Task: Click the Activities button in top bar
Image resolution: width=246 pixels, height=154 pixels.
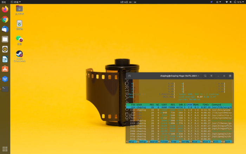Action: pos(4,2)
